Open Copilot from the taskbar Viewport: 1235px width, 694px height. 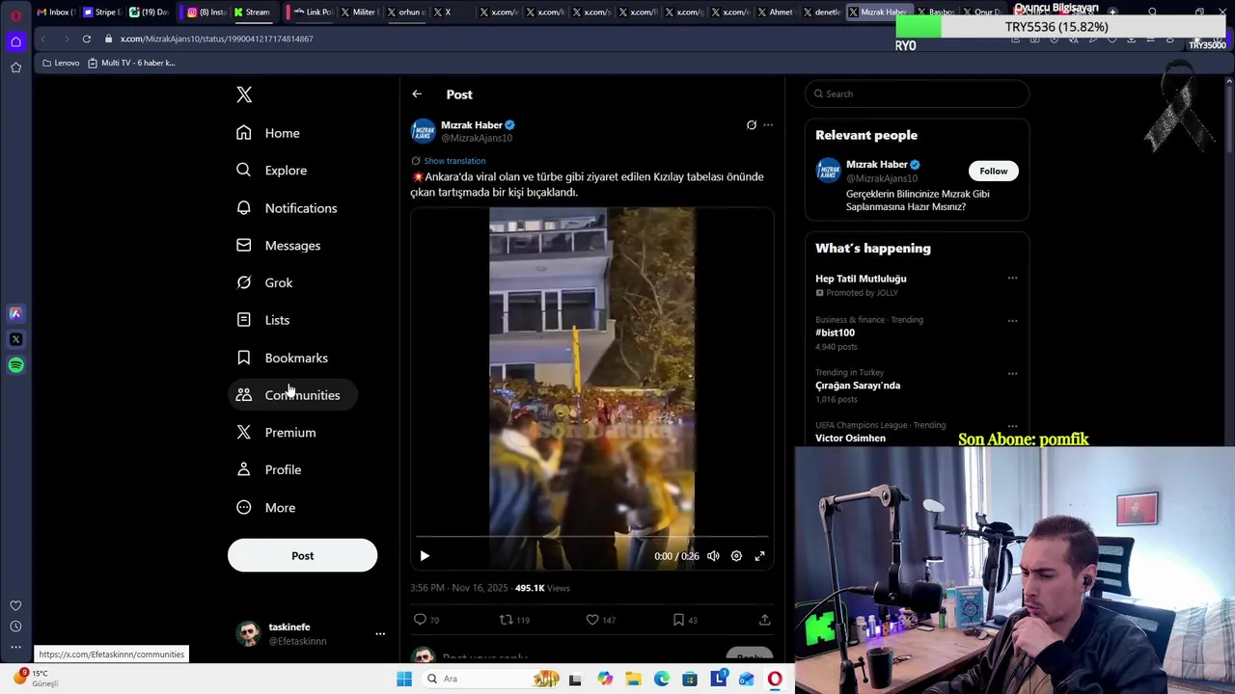[605, 680]
